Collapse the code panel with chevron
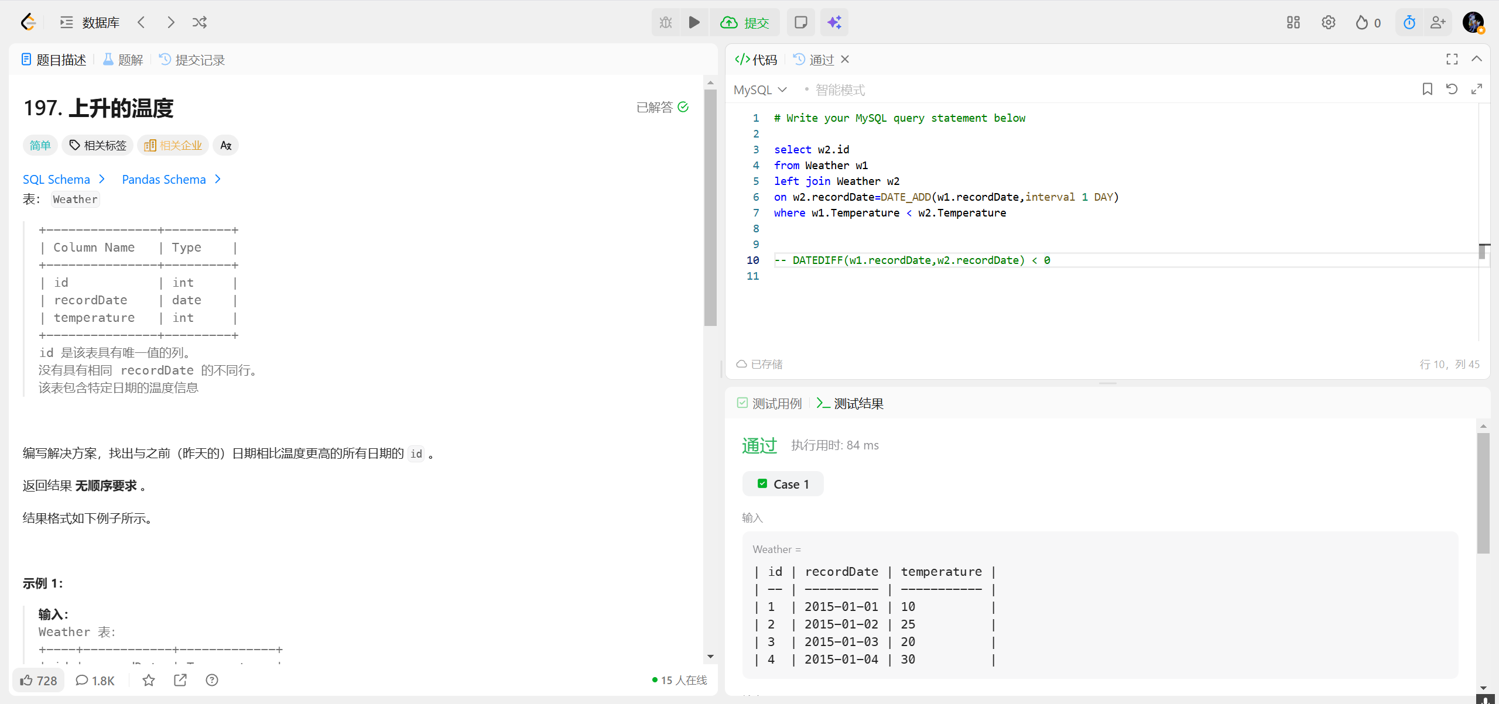Image resolution: width=1499 pixels, height=704 pixels. pyautogui.click(x=1477, y=59)
